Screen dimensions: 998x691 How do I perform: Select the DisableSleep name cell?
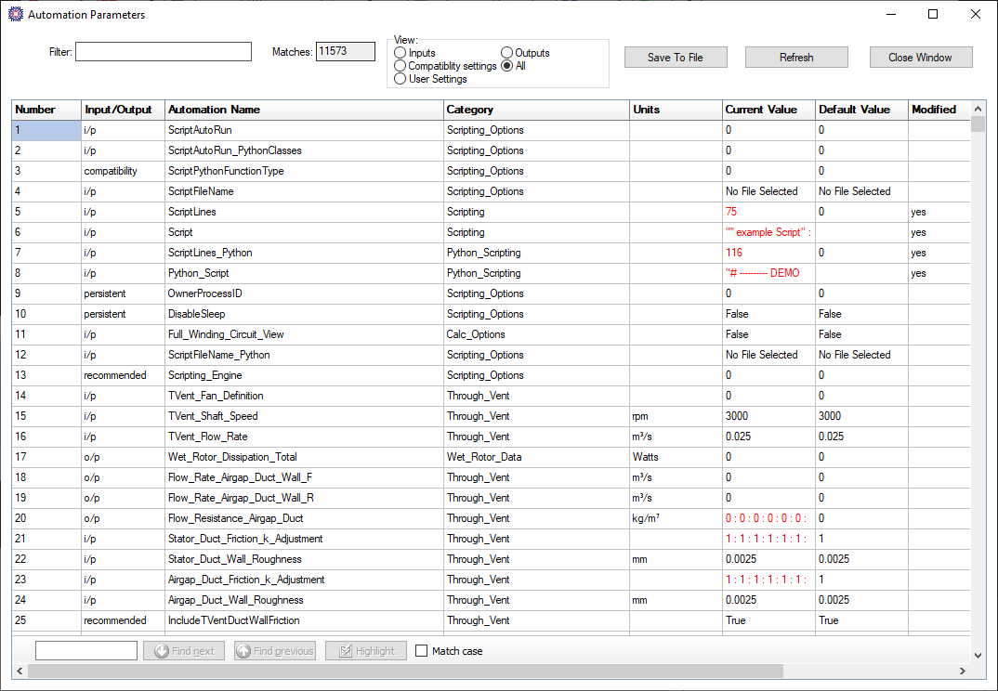(x=304, y=314)
